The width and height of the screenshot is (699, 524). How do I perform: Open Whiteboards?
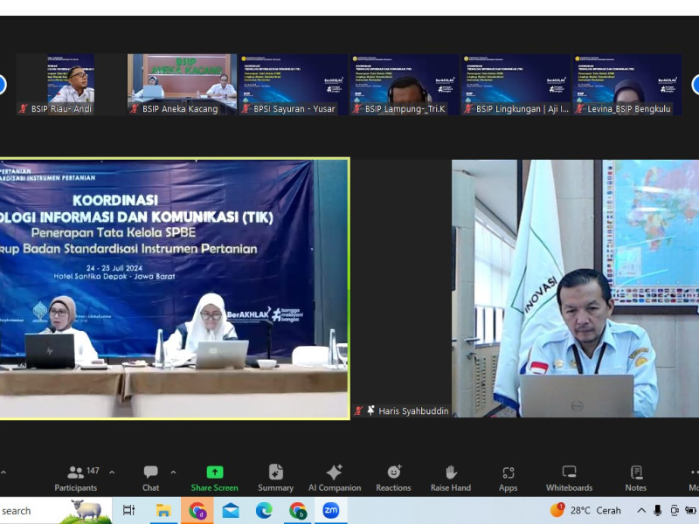[569, 477]
